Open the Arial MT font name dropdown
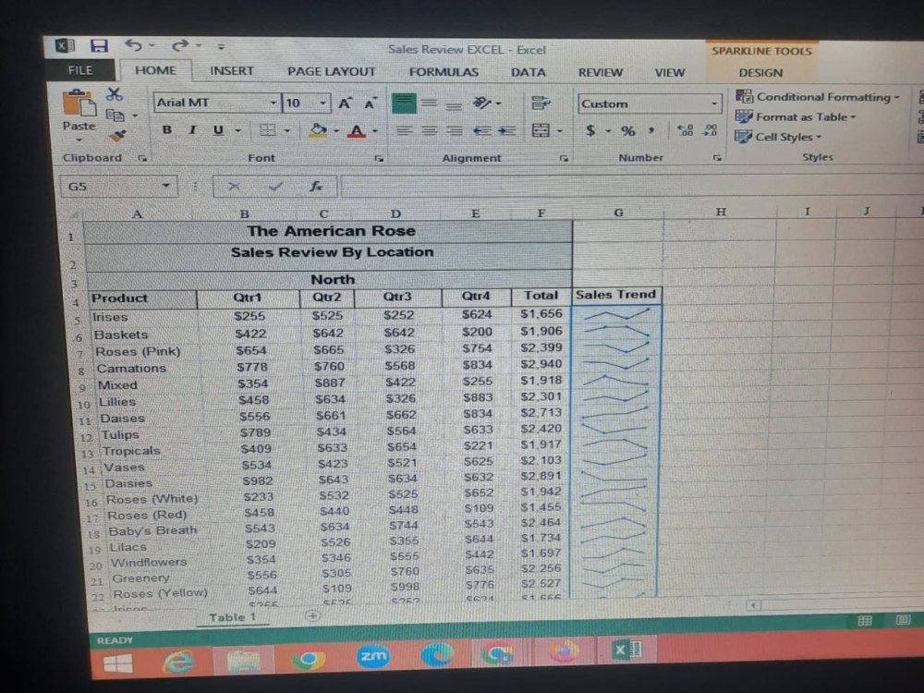 coord(273,103)
